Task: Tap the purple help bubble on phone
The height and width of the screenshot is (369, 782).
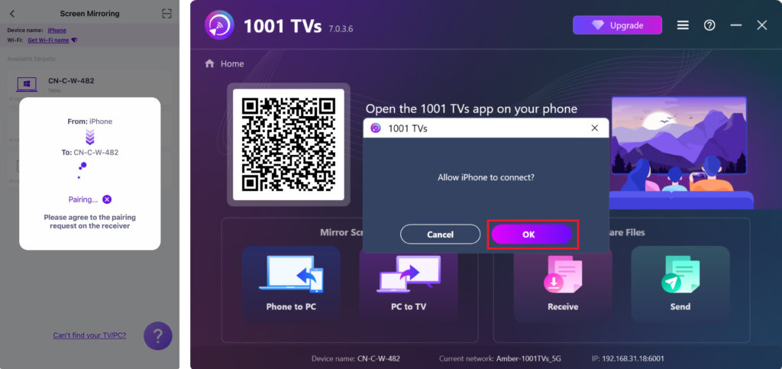Action: pyautogui.click(x=157, y=336)
